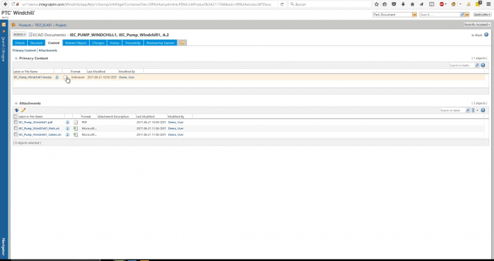Open the Recently Accessed dropdown
The width and height of the screenshot is (494, 261).
click(x=477, y=24)
